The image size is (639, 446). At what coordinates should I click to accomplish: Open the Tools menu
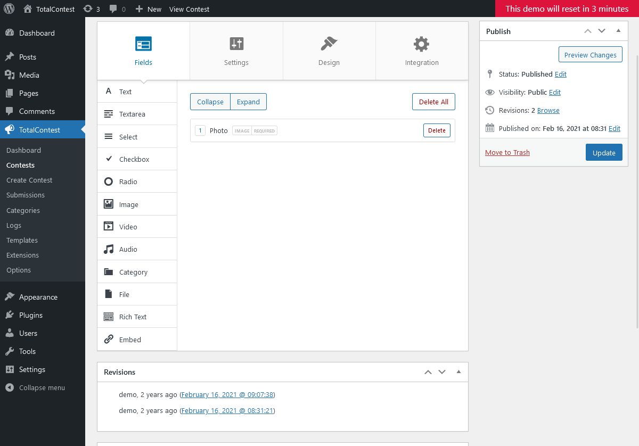coord(43,351)
